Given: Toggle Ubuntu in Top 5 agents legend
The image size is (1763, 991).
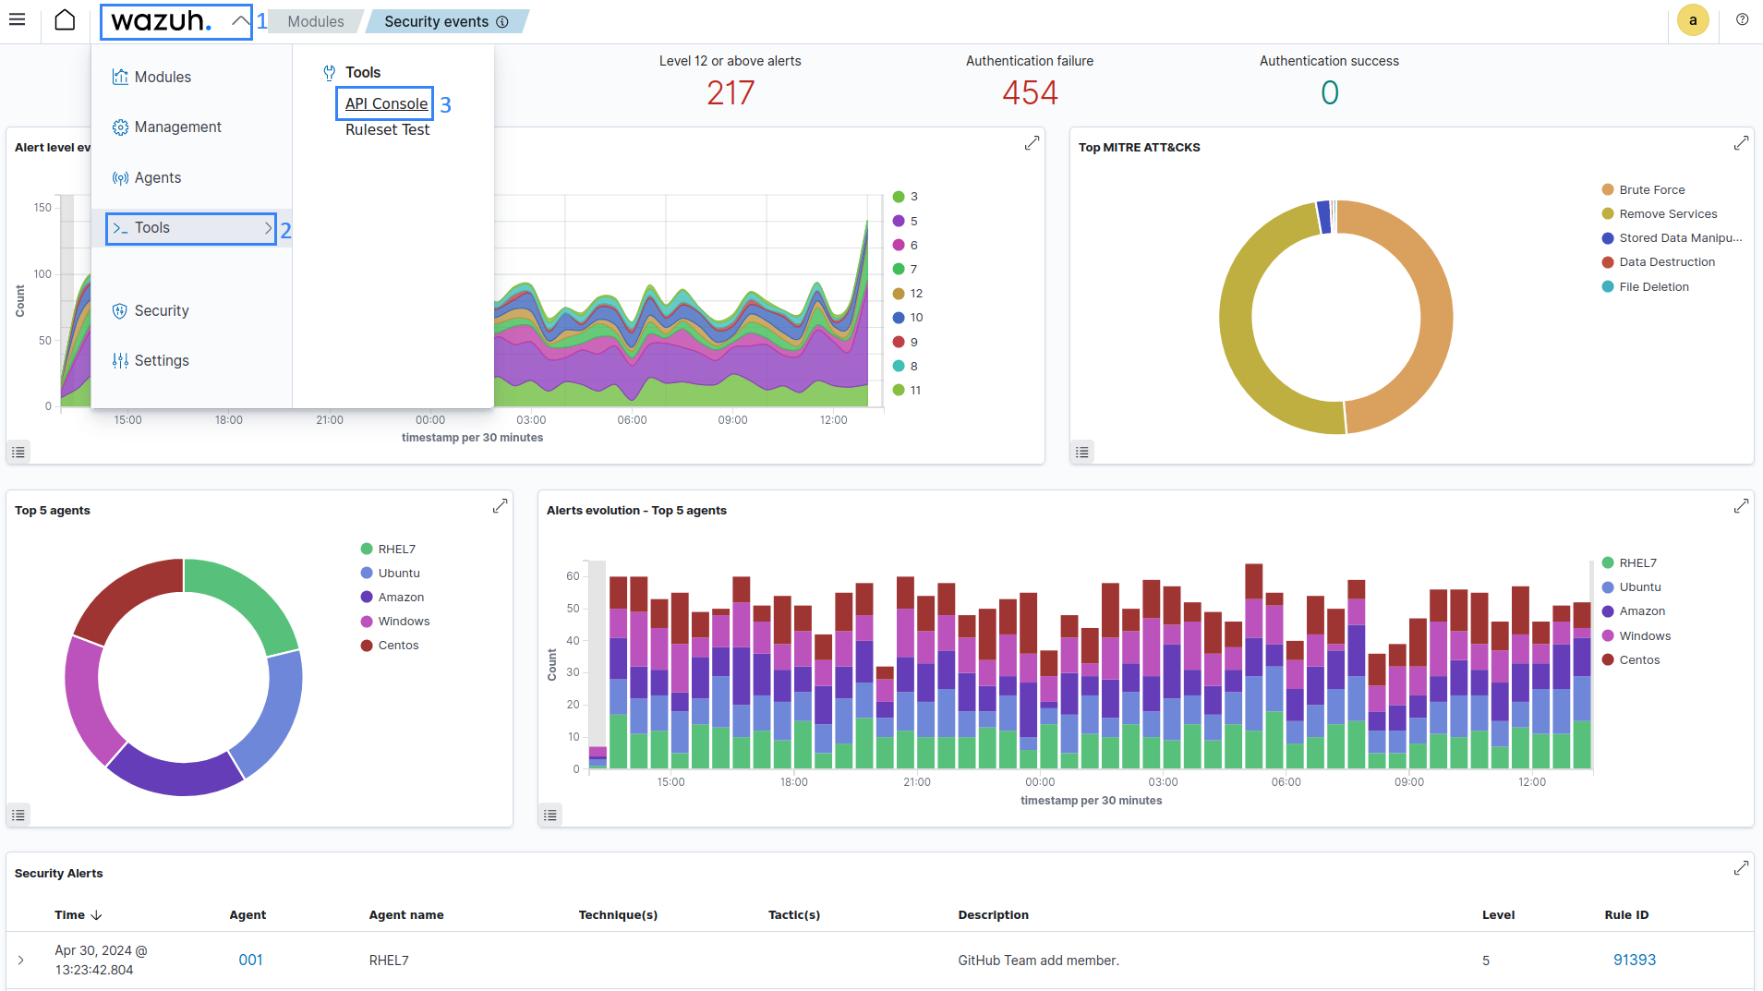Looking at the screenshot, I should point(390,573).
